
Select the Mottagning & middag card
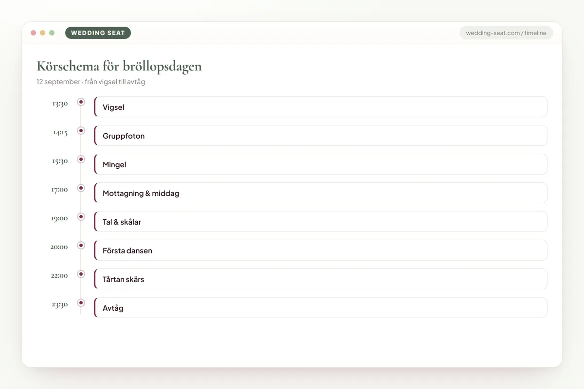[x=320, y=193]
